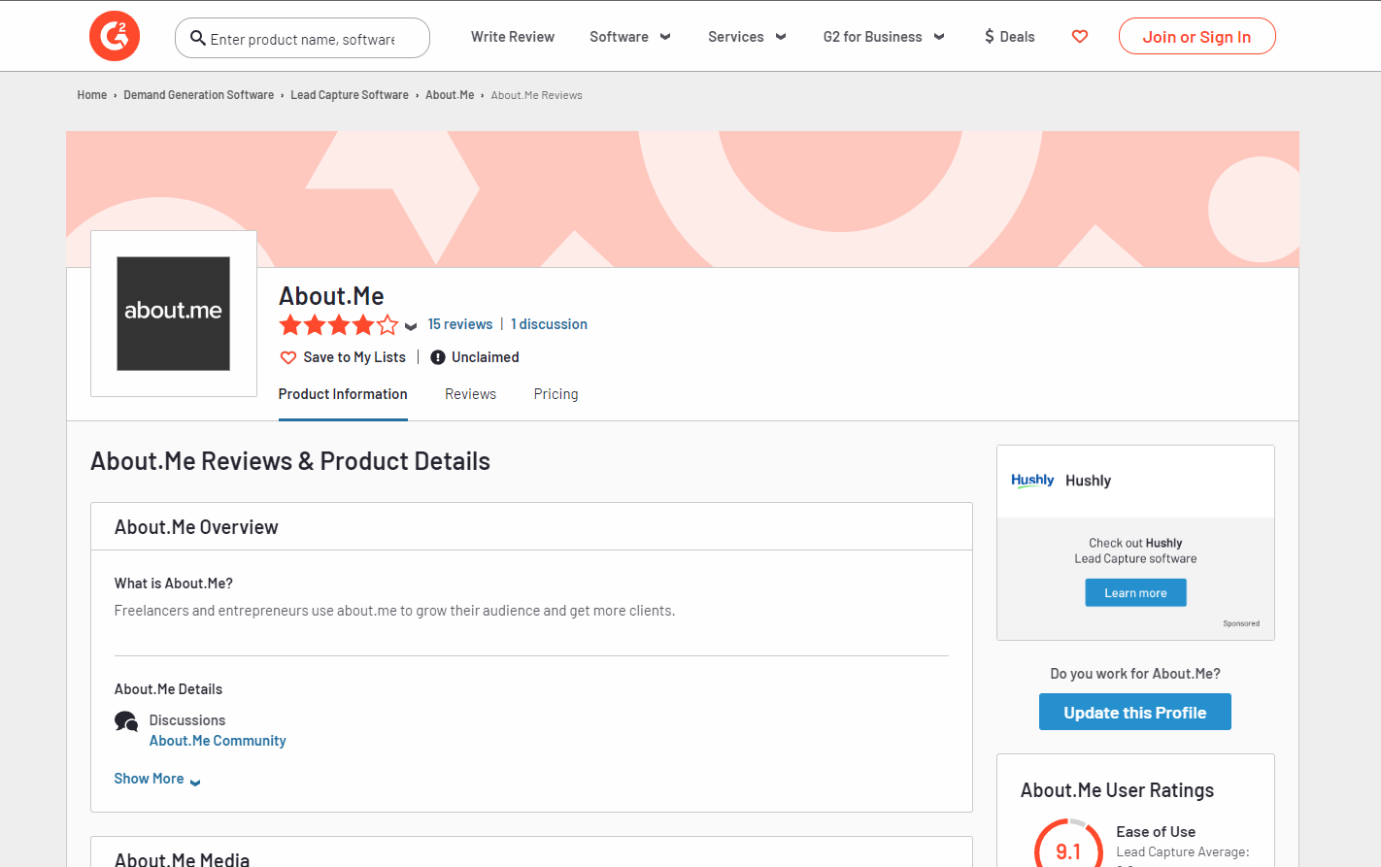Viewport: 1381px width, 867px height.
Task: Expand the Services menu
Action: (747, 37)
